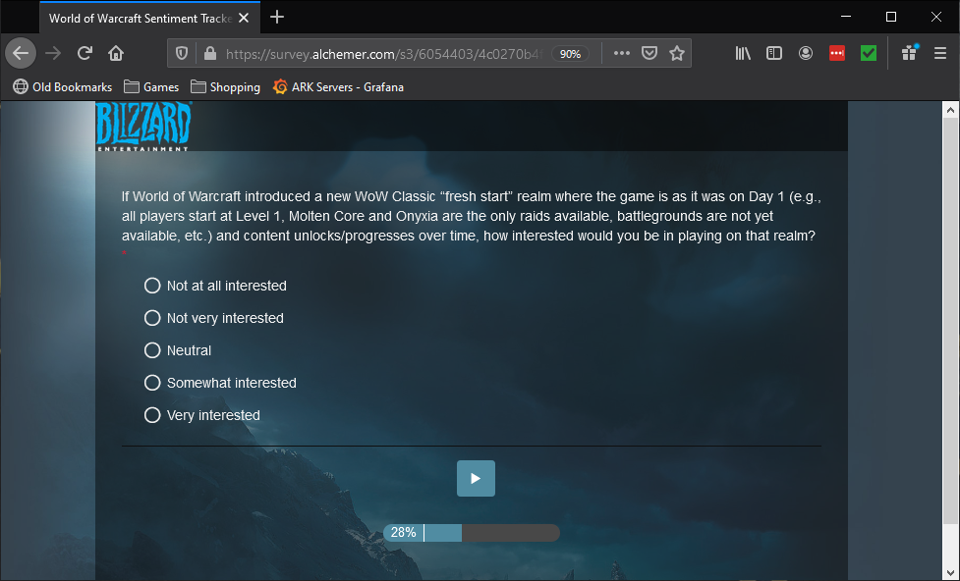Reload the survey page
The image size is (960, 581).
coord(85,53)
